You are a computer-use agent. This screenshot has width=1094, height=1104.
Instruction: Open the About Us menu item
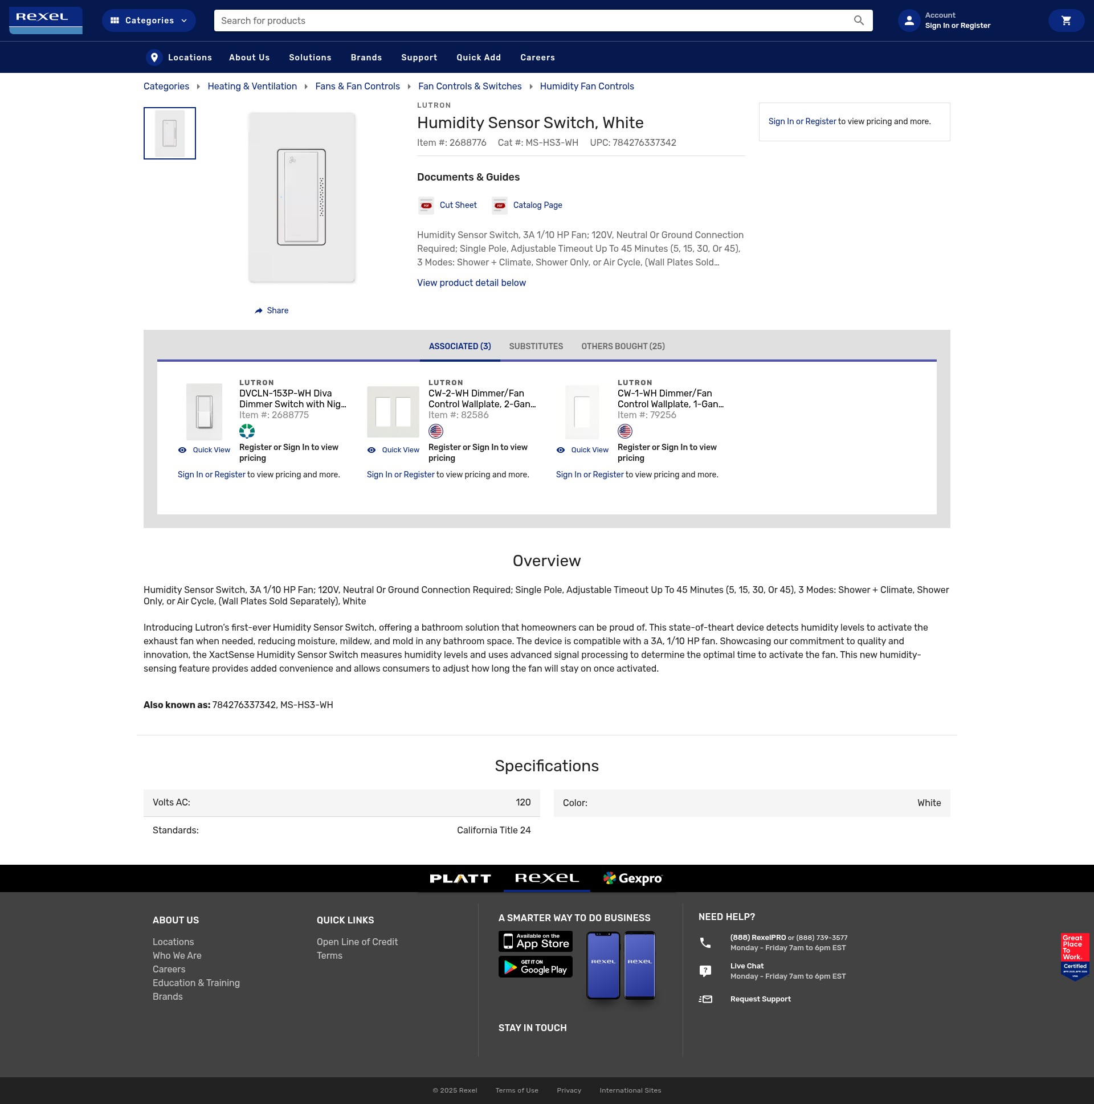click(x=249, y=58)
